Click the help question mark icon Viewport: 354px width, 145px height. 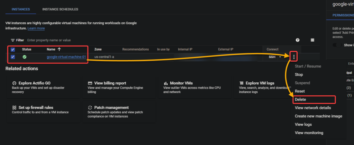[297, 40]
